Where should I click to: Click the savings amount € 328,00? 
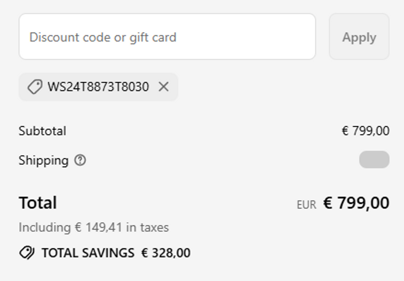click(166, 253)
